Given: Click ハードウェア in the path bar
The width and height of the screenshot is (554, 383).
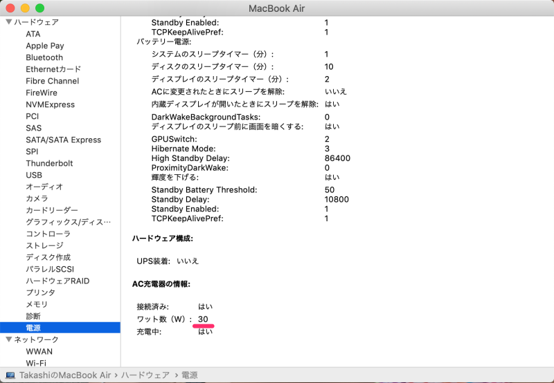Looking at the screenshot, I should 145,375.
